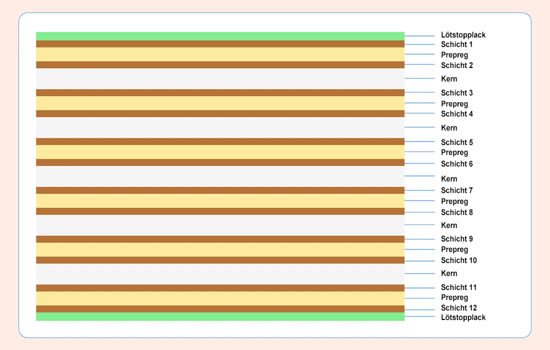
Task: Click the Schicht 8 label
Action: click(x=456, y=212)
